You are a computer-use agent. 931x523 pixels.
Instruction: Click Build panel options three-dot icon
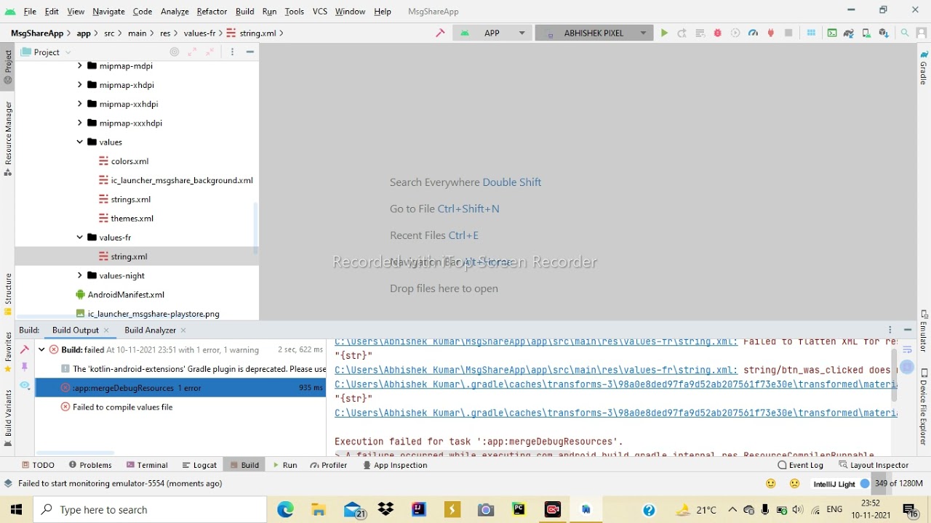pyautogui.click(x=890, y=330)
